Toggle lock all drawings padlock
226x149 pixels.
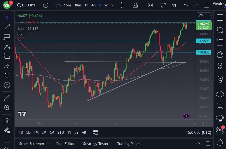pyautogui.click(x=7, y=140)
